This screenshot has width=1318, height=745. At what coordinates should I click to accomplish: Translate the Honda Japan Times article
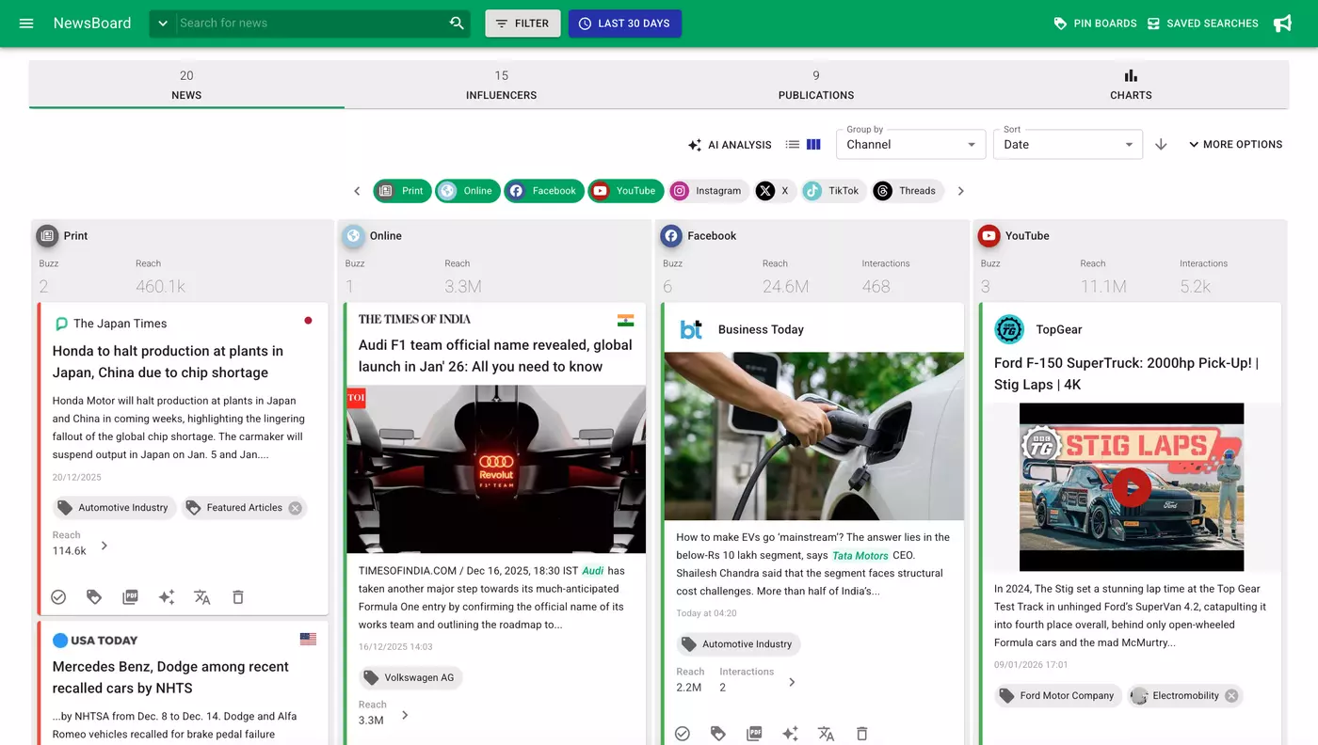(x=202, y=597)
